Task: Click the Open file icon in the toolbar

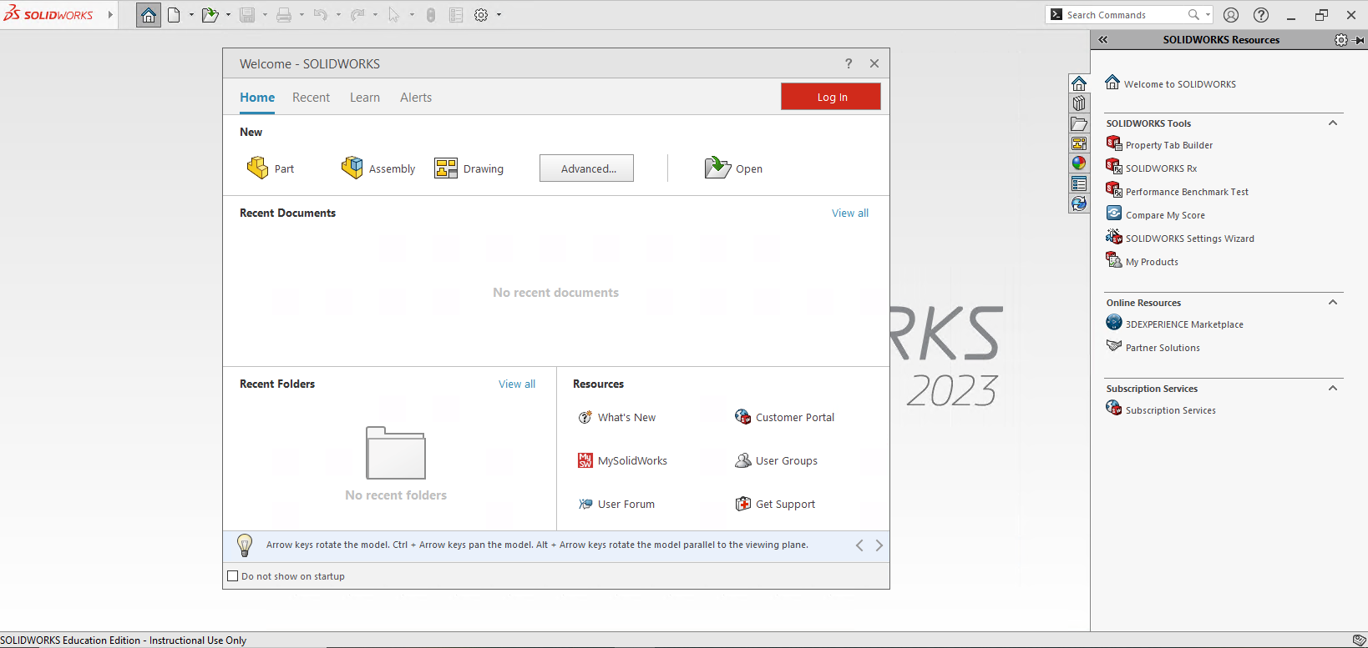Action: tap(210, 15)
